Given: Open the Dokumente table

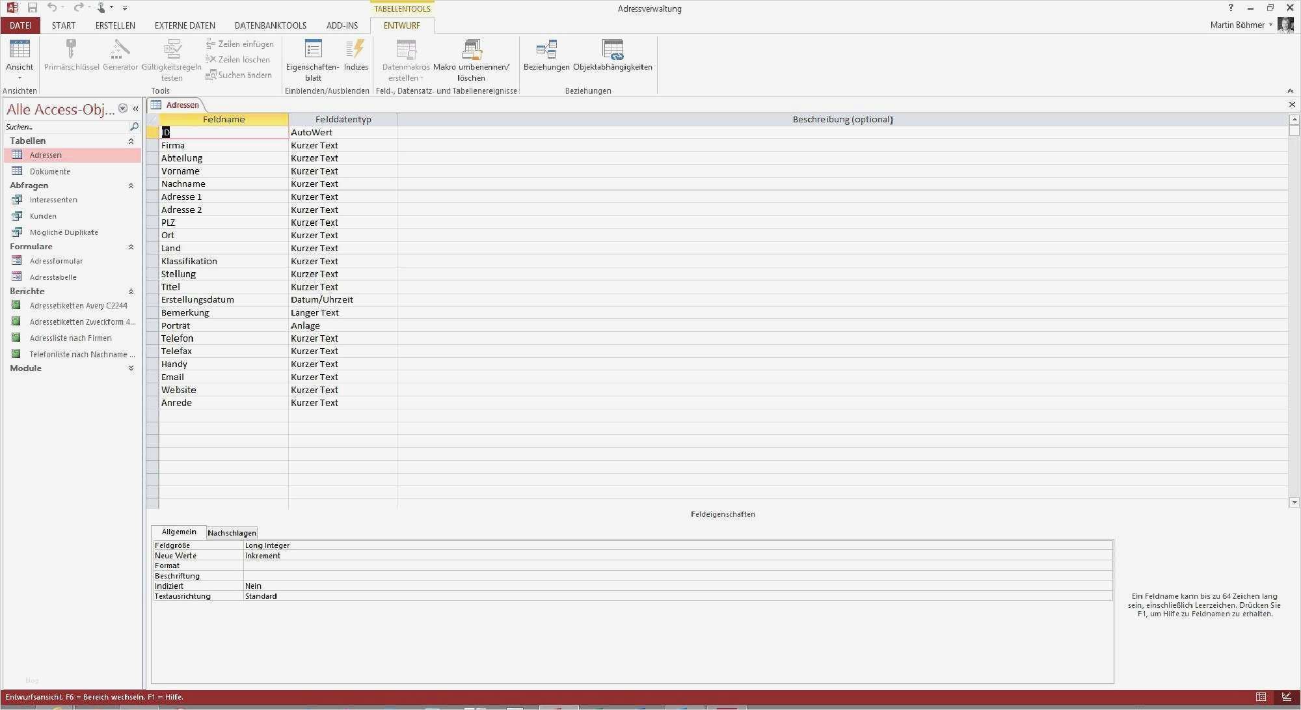Looking at the screenshot, I should tap(49, 172).
